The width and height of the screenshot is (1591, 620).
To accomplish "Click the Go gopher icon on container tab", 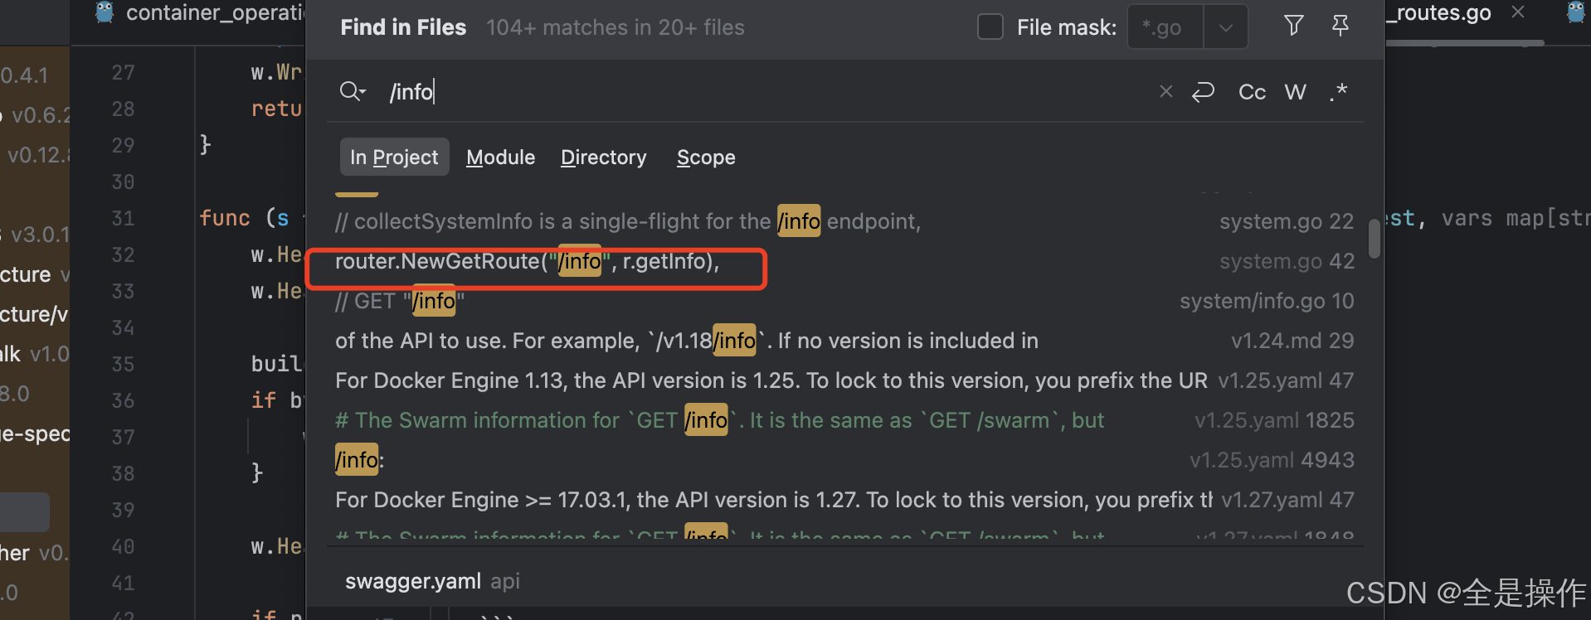I will [105, 12].
